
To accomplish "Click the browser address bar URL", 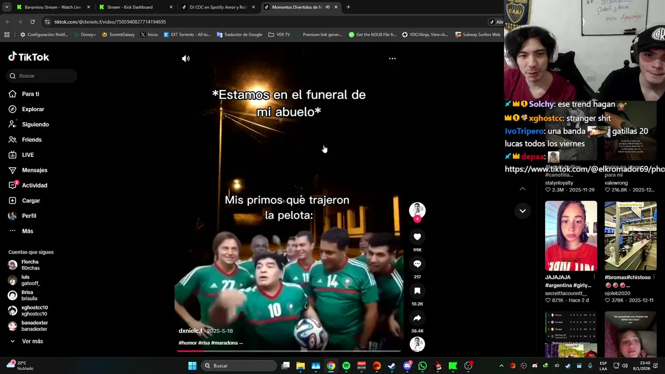I will click(110, 22).
